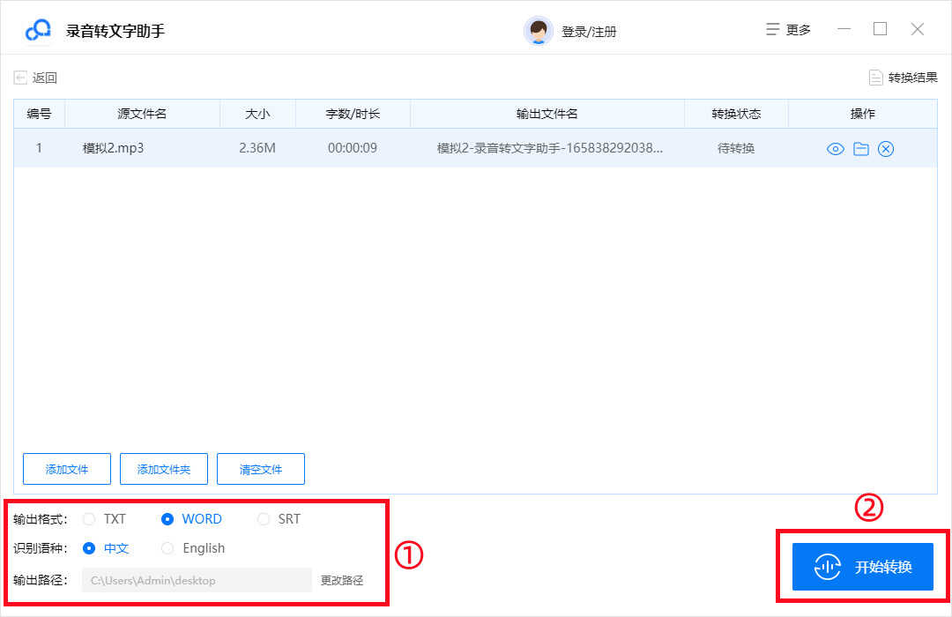Image resolution: width=952 pixels, height=617 pixels.
Task: Go back using the 返回 button
Action: [35, 78]
